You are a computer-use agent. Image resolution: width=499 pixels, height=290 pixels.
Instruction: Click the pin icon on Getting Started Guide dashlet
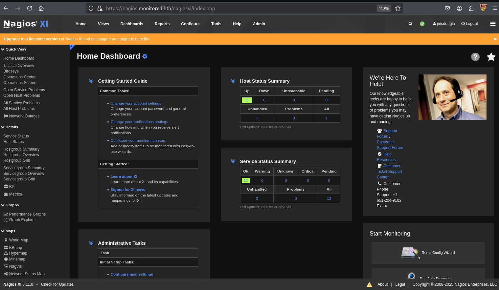[91, 81]
